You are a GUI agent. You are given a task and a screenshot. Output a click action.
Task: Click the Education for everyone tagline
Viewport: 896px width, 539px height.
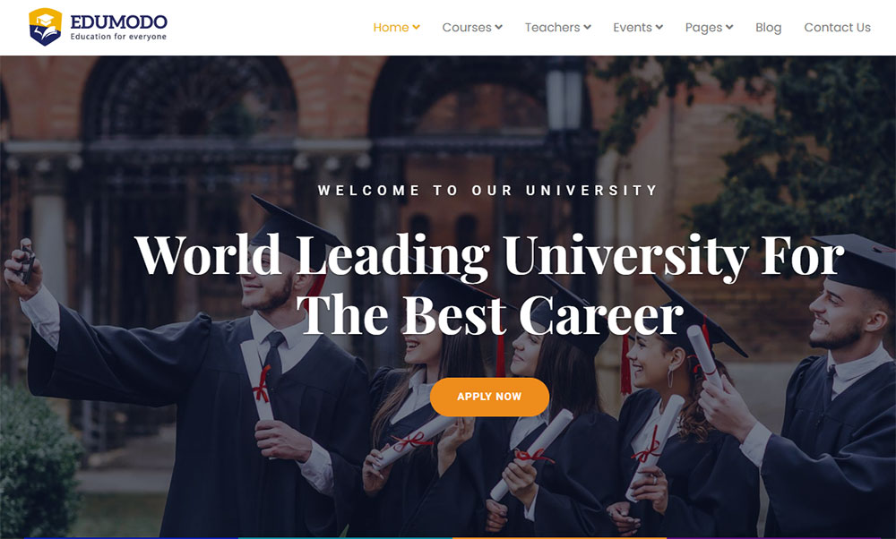point(118,37)
